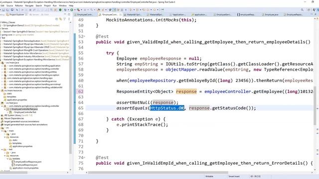
Task: Click the Search magnifier icon in toolbar
Action: 302,10
